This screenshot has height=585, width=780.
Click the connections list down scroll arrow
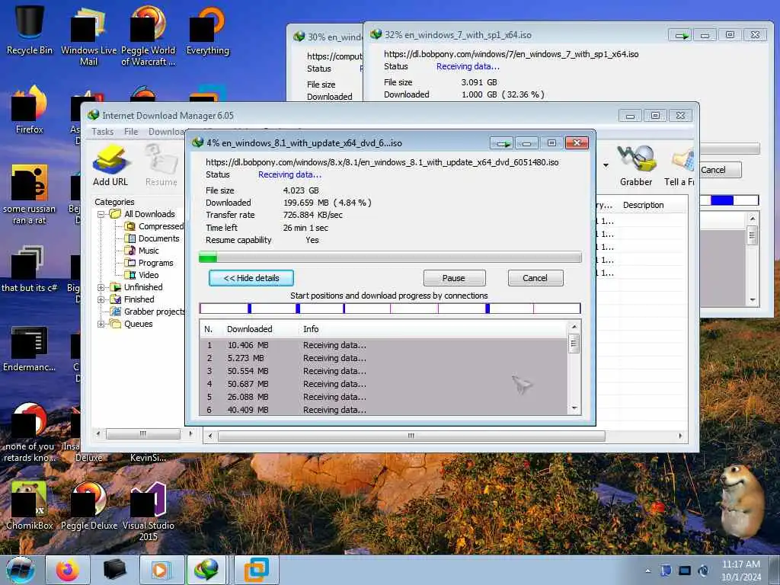[574, 409]
